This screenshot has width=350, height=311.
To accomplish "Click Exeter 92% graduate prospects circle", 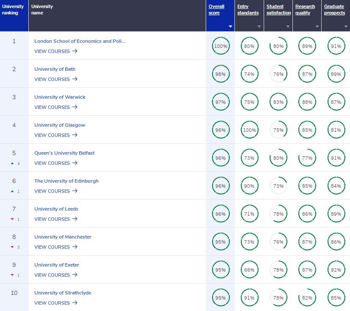I will point(336,269).
